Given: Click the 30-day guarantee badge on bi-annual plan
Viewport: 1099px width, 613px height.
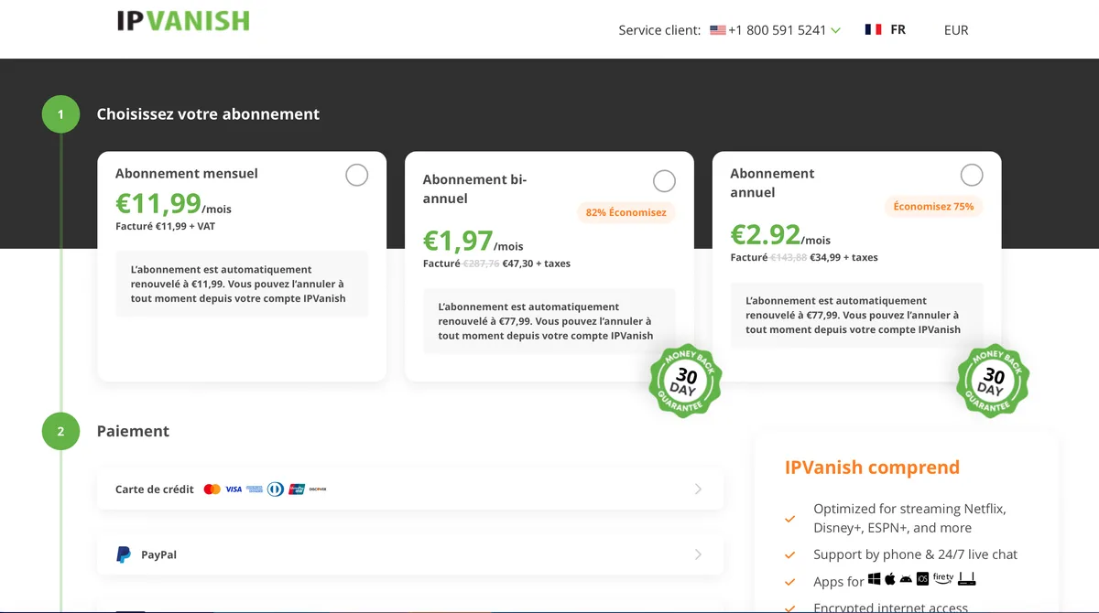Looking at the screenshot, I should (x=685, y=382).
